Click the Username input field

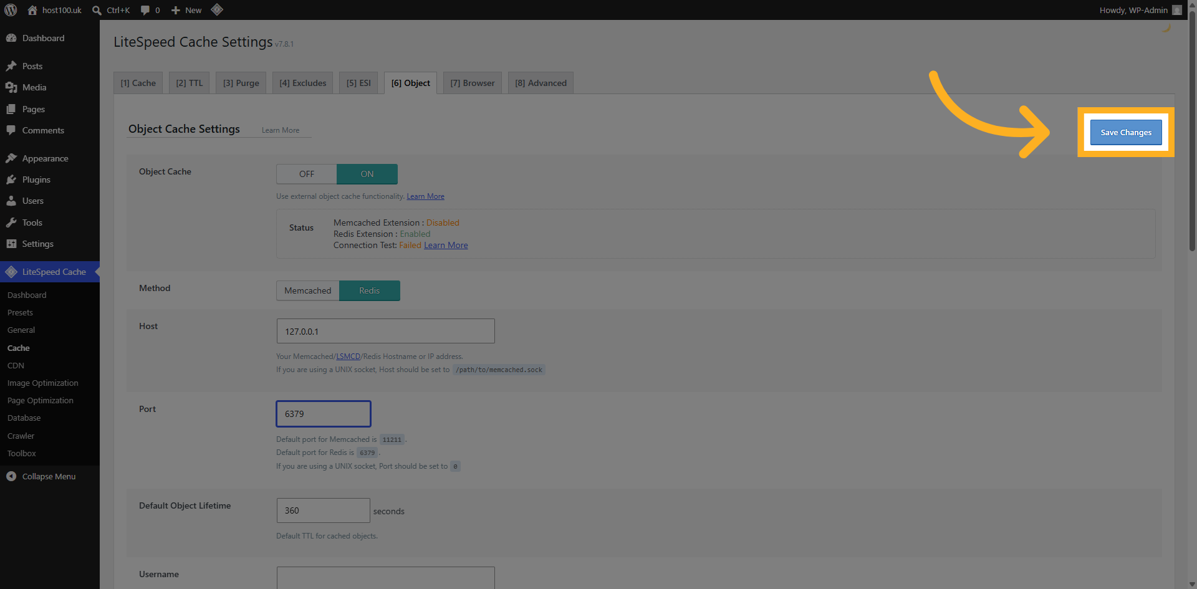(x=386, y=578)
